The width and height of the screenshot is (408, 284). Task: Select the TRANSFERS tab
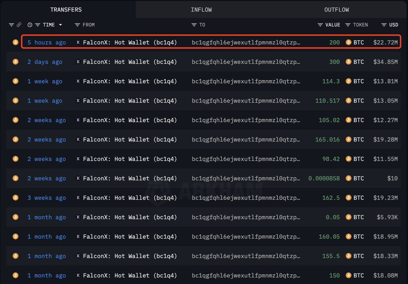click(66, 10)
